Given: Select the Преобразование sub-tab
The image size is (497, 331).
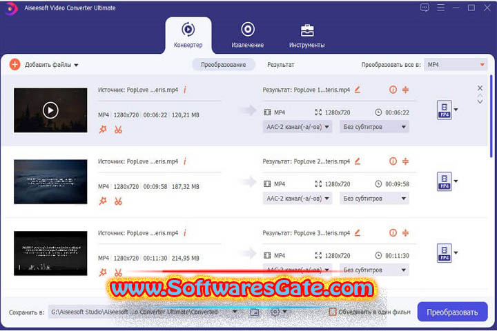Looking at the screenshot, I should 224,65.
